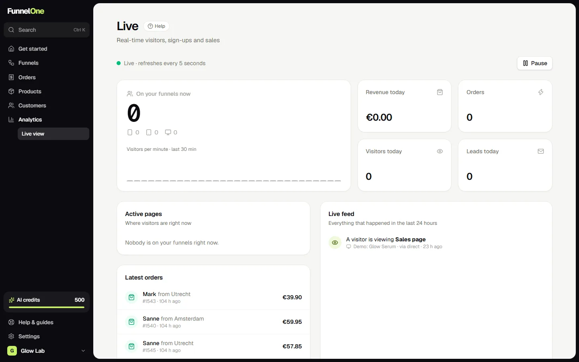Viewport: 579px width, 362px height.
Task: Click the FunnelOne logo
Action: coord(26,11)
